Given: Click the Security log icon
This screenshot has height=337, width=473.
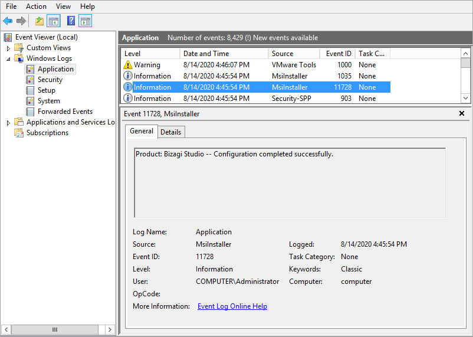Looking at the screenshot, I should coord(30,80).
